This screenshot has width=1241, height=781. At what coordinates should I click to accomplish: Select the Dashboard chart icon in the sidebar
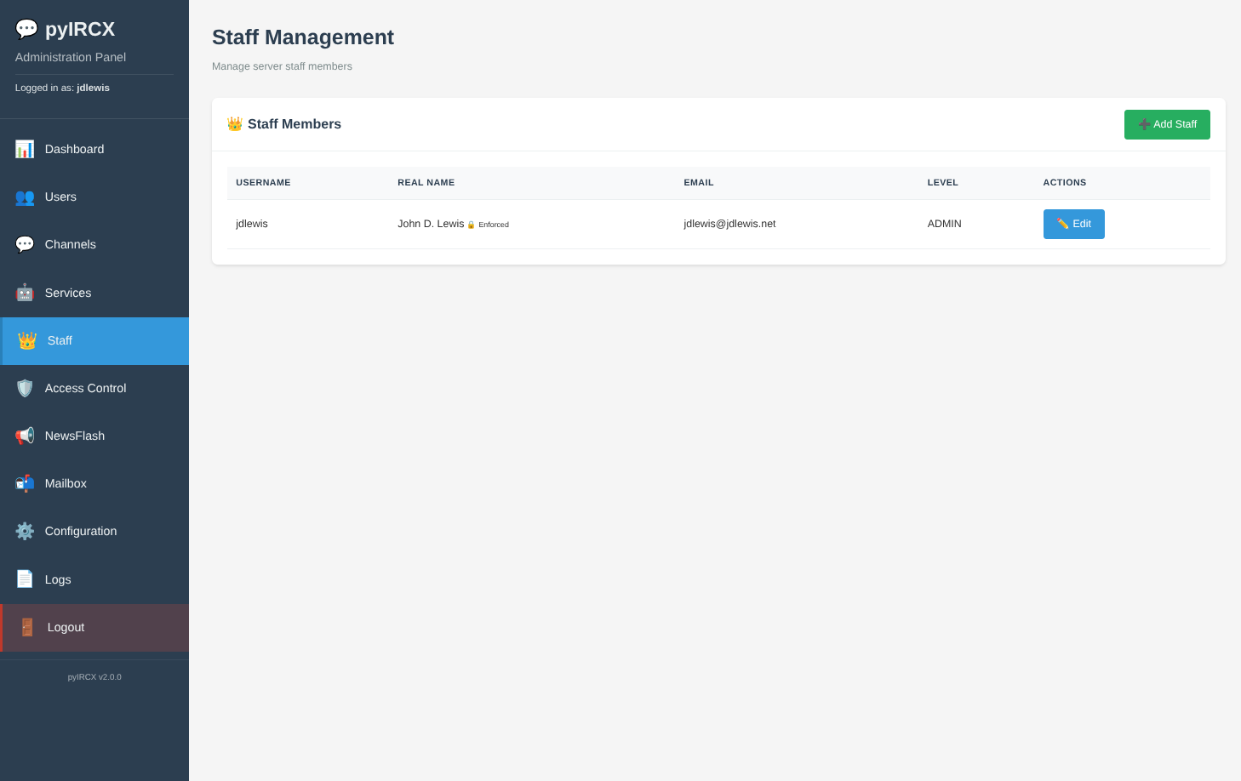coord(26,148)
